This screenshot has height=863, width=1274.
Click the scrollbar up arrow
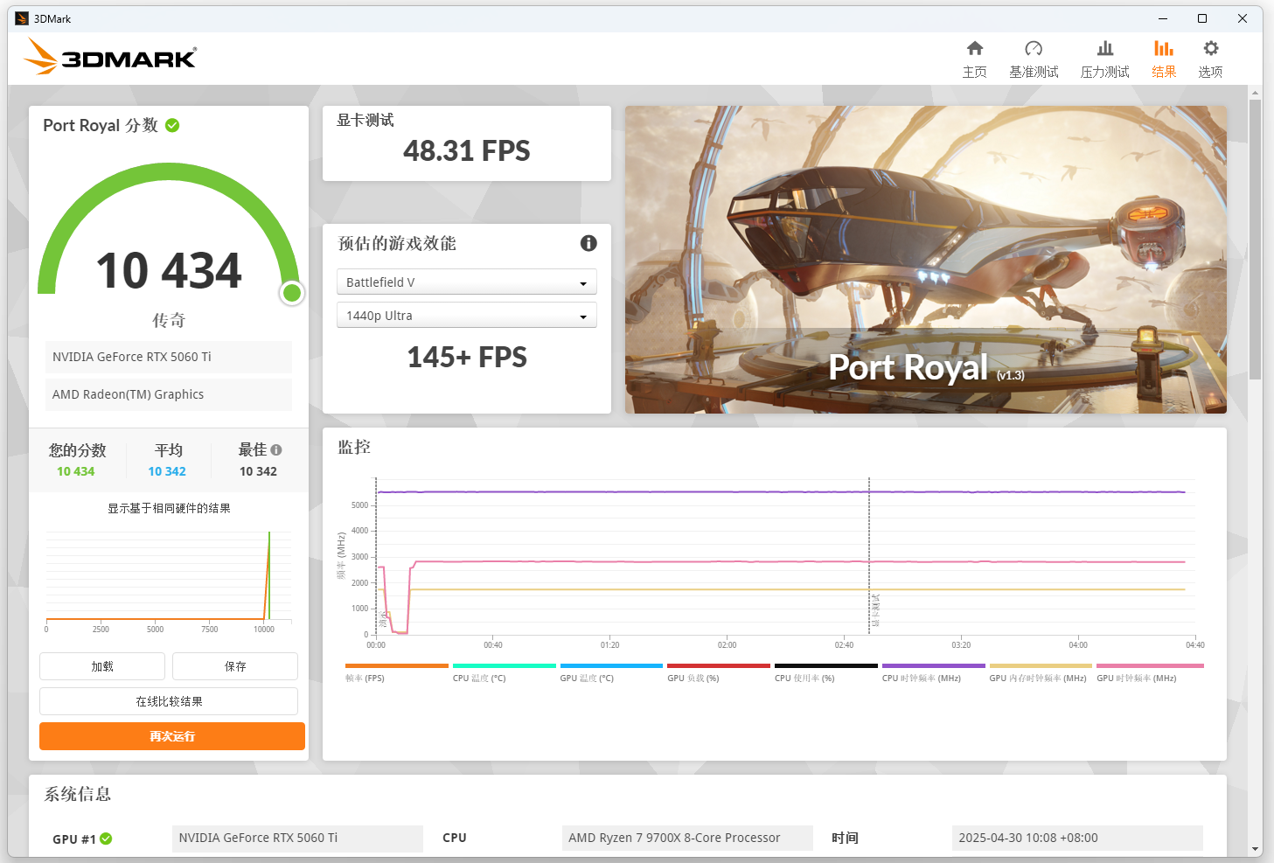pyautogui.click(x=1256, y=92)
